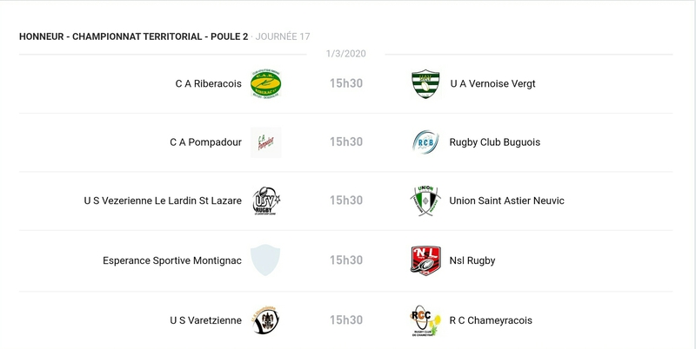Select the R C Chameyracois team name
This screenshot has width=696, height=349.
[490, 320]
